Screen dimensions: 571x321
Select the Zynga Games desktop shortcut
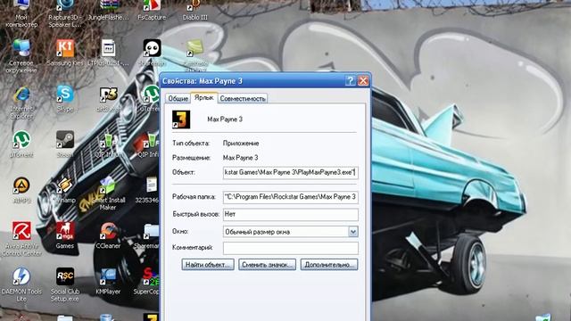tap(65, 235)
